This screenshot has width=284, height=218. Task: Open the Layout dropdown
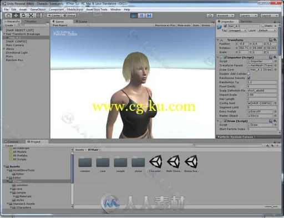coord(270,16)
